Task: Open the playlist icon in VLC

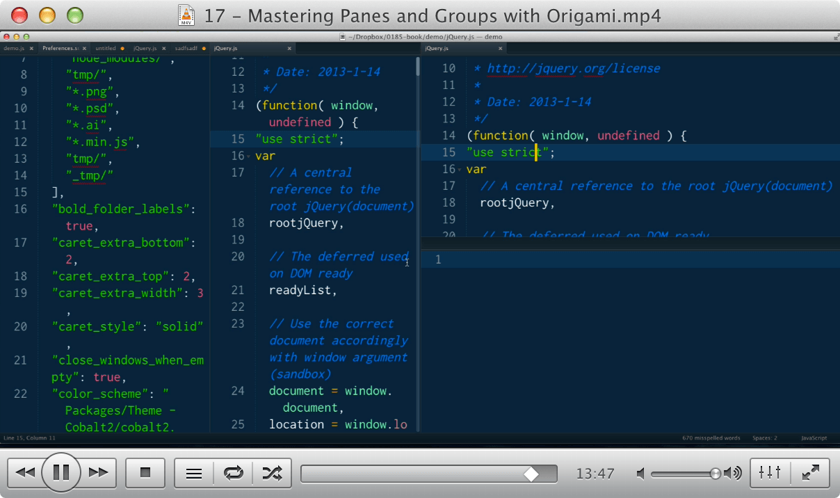Action: [193, 472]
